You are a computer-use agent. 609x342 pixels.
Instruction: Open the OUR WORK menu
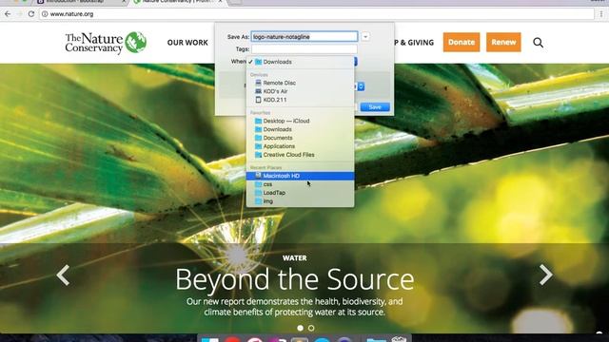187,43
